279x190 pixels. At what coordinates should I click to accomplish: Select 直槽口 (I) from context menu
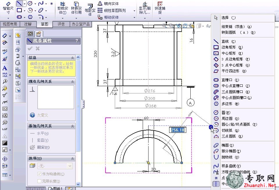[x=242, y=80]
